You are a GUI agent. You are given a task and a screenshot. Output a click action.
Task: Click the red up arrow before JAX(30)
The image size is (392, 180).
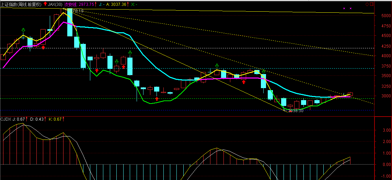45,3
